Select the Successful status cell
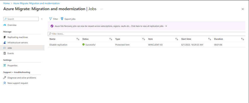 pos(90,45)
